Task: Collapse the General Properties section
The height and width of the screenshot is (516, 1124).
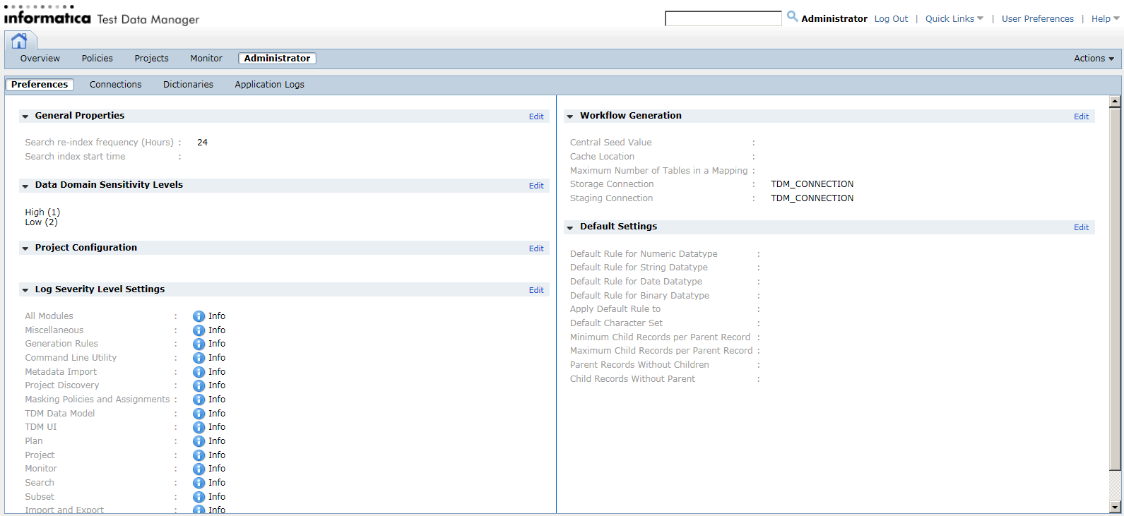Action: (25, 116)
